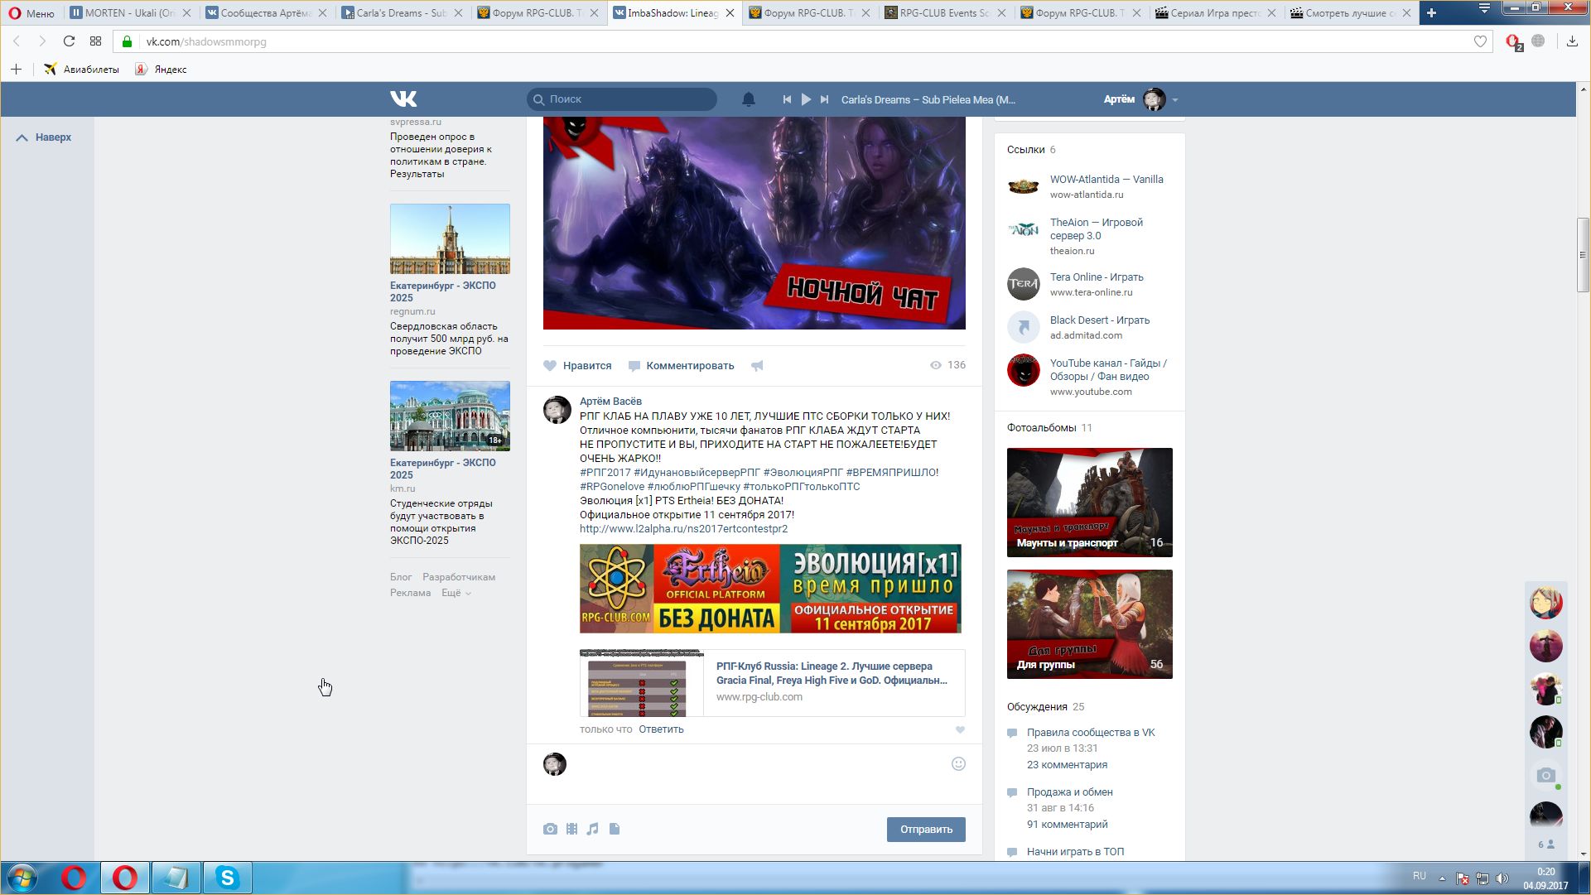Open the YouTube канал link
This screenshot has height=895, width=1591.
1108,370
